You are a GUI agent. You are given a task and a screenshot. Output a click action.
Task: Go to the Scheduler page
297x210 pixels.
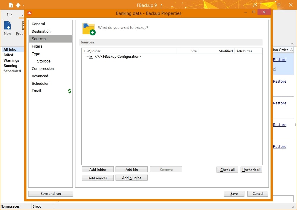click(50, 83)
